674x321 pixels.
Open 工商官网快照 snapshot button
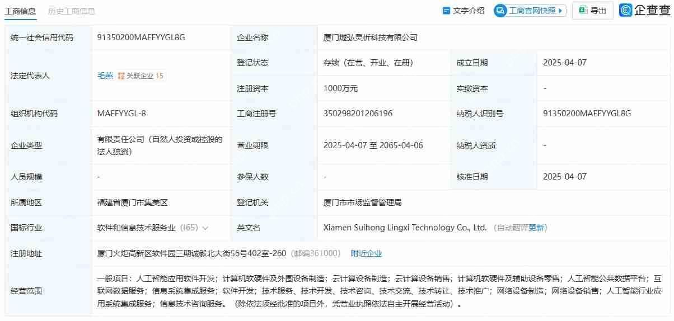530,11
